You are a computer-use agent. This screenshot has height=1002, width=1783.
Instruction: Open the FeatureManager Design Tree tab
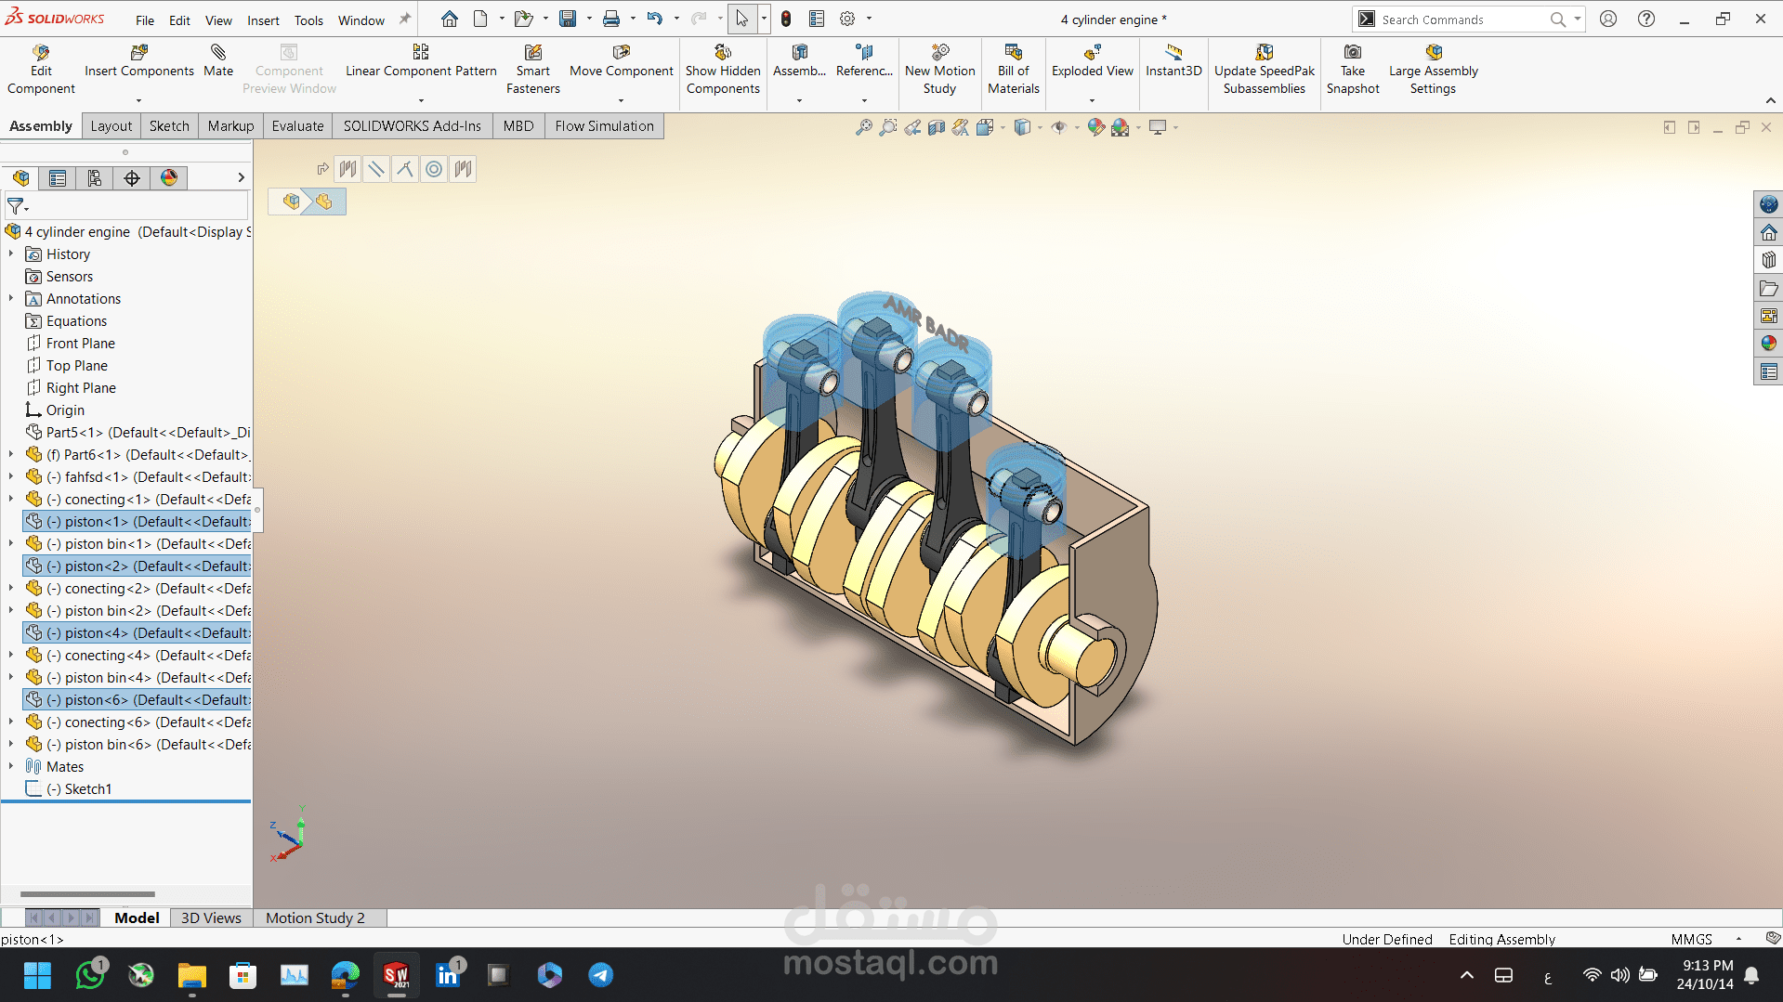21,178
